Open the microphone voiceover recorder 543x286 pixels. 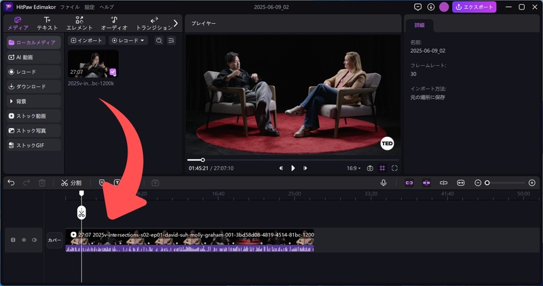coord(383,182)
